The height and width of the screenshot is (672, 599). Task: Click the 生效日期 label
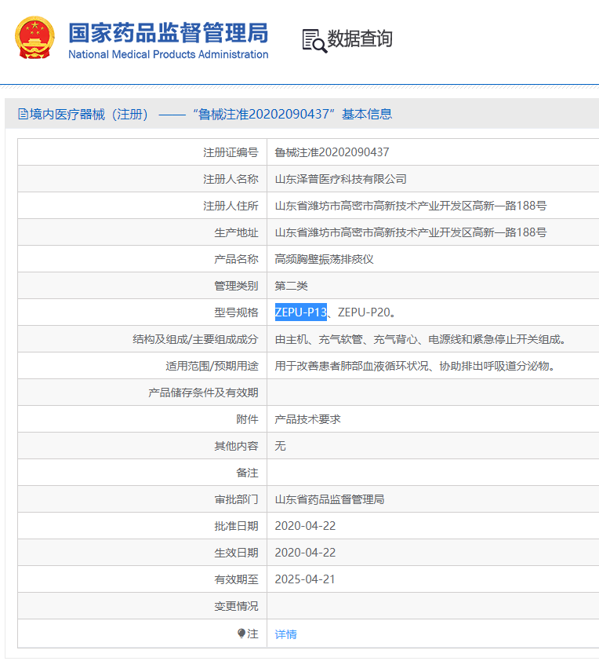click(236, 553)
